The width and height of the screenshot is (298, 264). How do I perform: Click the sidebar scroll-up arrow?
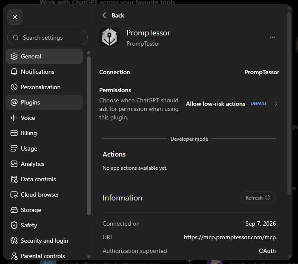pyautogui.click(x=89, y=52)
